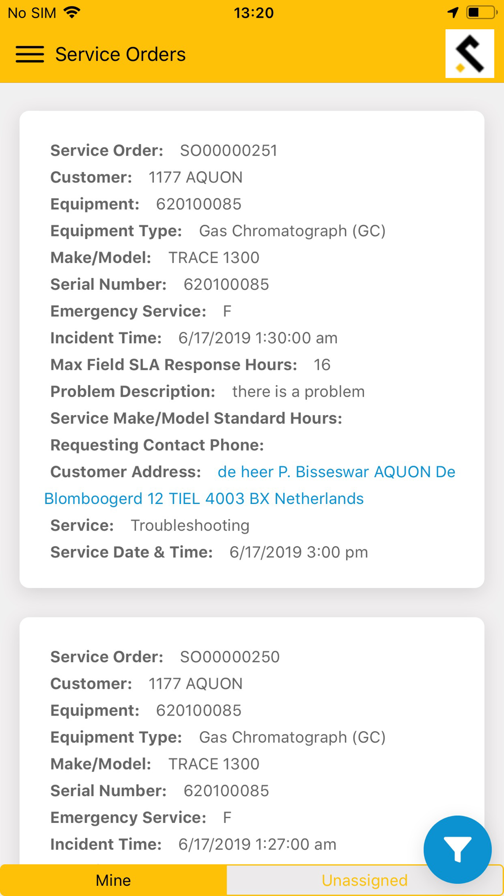Tap the battery status icon

(x=481, y=13)
